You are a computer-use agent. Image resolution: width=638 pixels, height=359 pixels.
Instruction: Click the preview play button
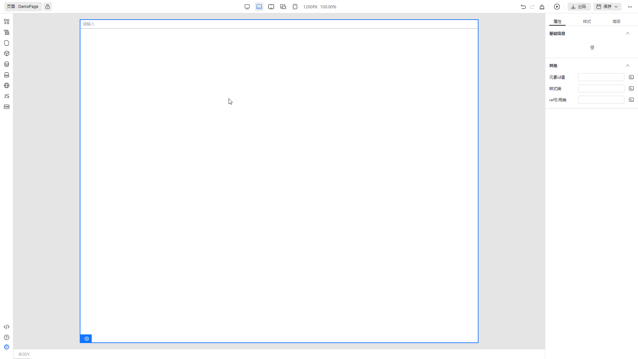coord(557,7)
